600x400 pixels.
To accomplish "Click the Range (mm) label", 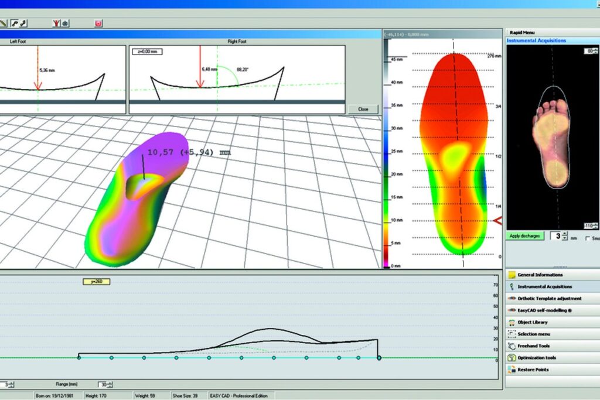I will point(67,384).
